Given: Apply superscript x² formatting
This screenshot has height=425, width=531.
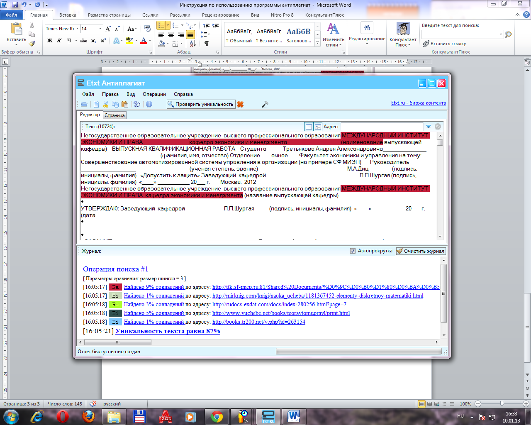Looking at the screenshot, I should (103, 41).
